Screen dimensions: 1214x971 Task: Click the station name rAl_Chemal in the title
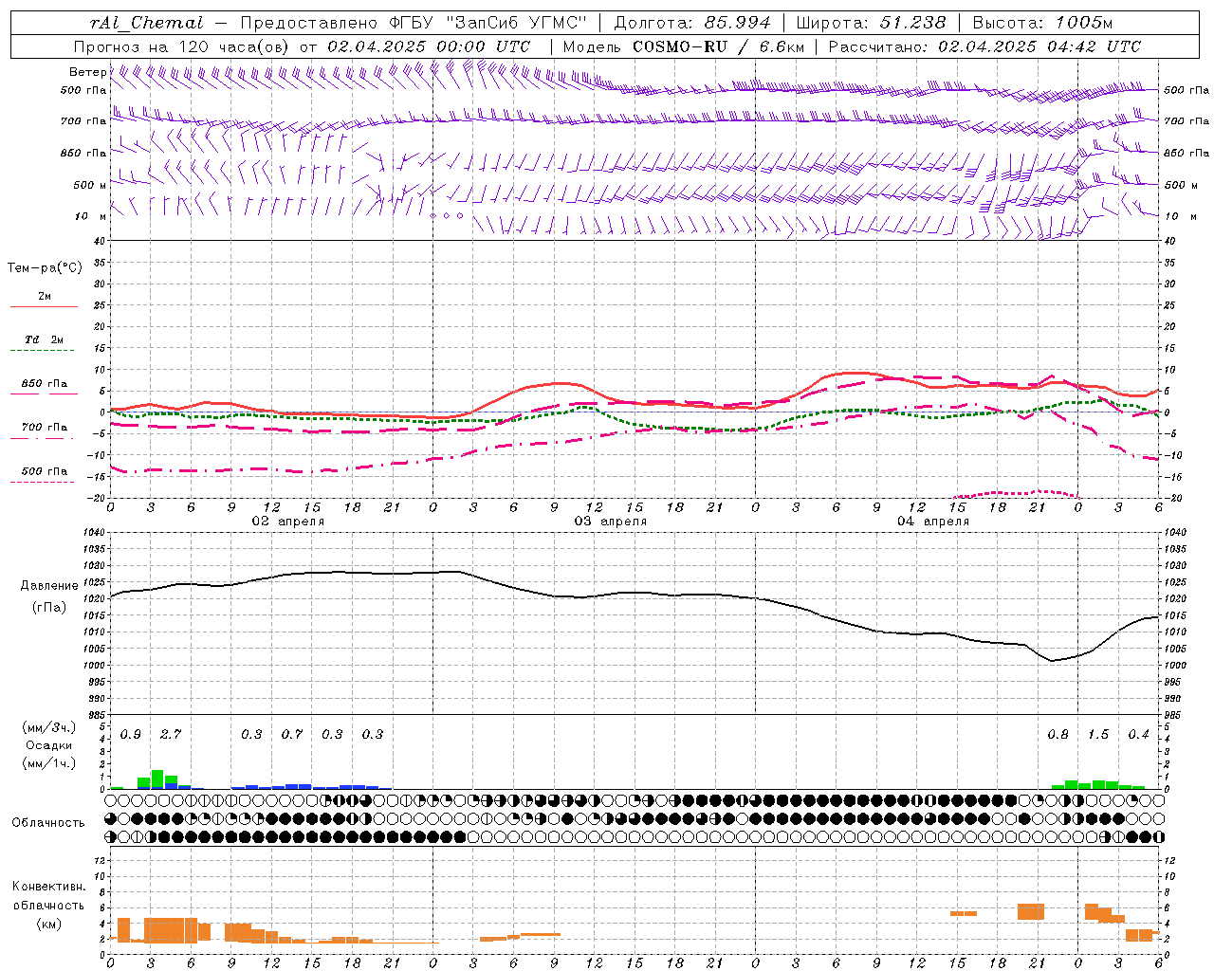click(x=146, y=23)
